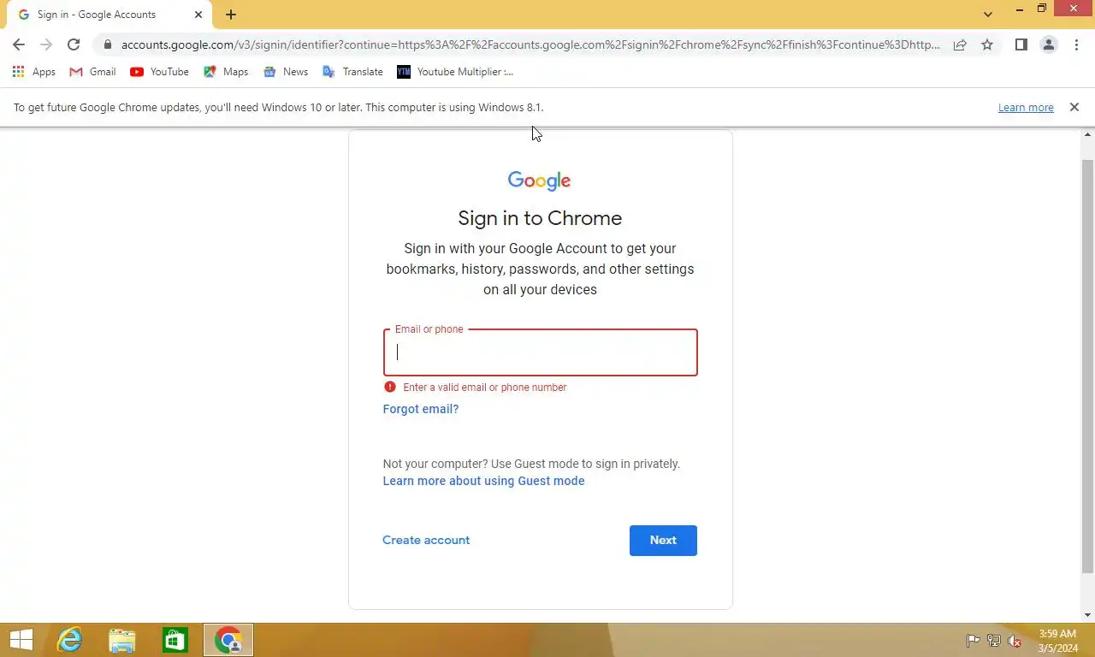Image resolution: width=1095 pixels, height=657 pixels.
Task: Open the Forgot email? link
Action: point(421,409)
